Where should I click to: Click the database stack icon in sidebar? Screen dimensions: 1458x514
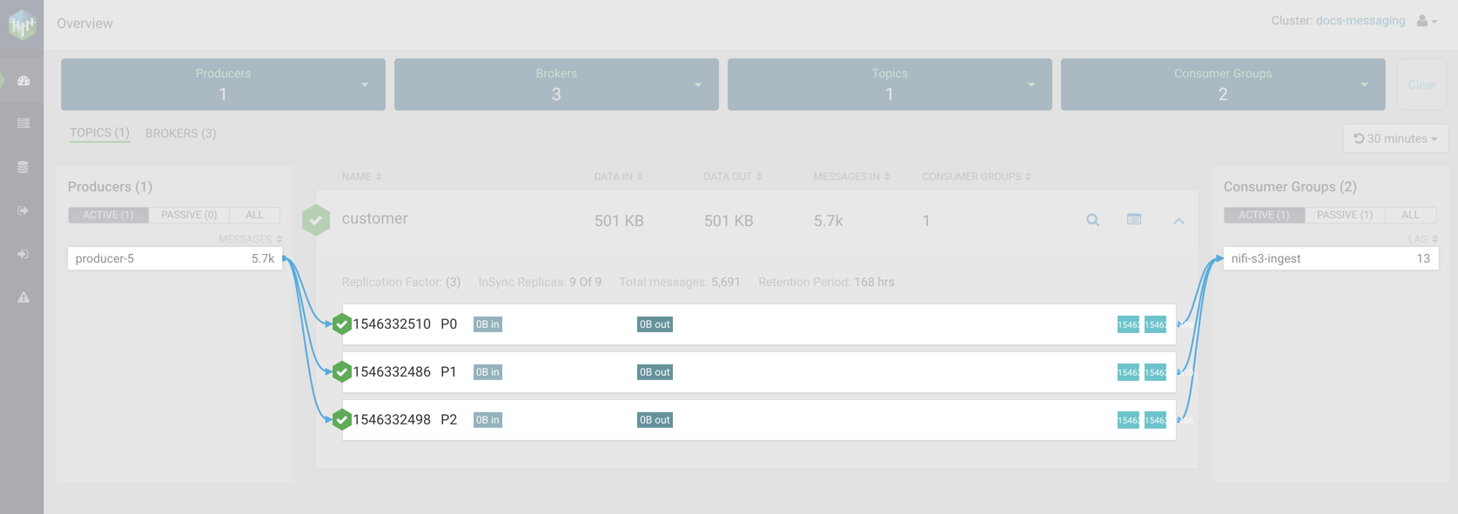click(24, 167)
